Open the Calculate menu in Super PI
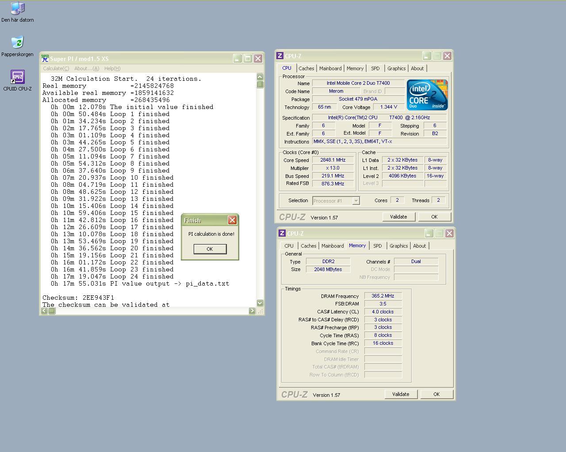This screenshot has height=452, width=566. (x=56, y=68)
